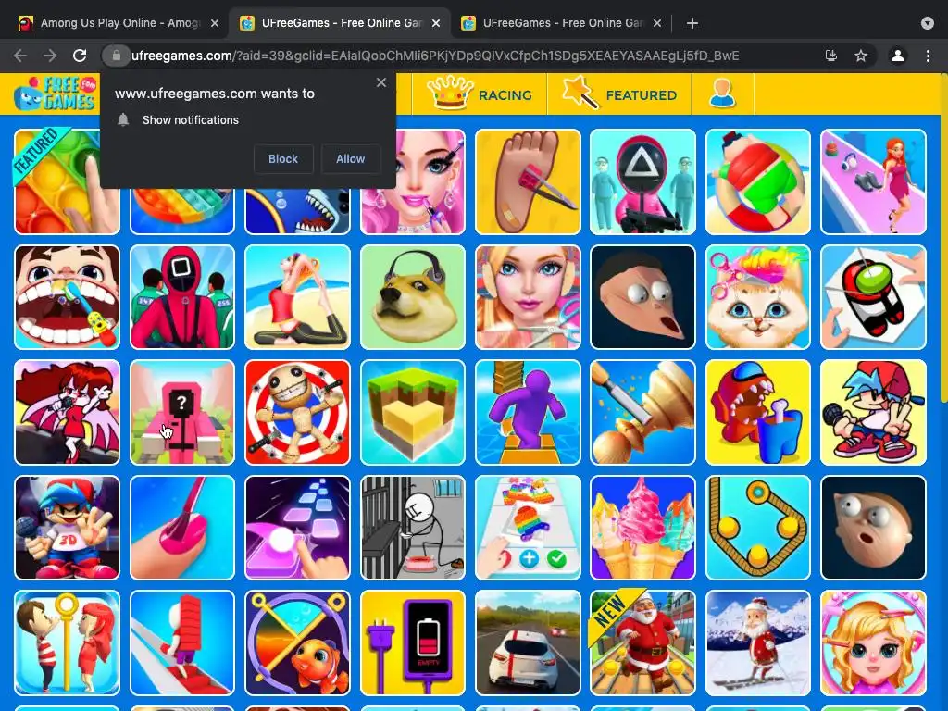
Task: Click the browser forward arrow
Action: [x=50, y=56]
